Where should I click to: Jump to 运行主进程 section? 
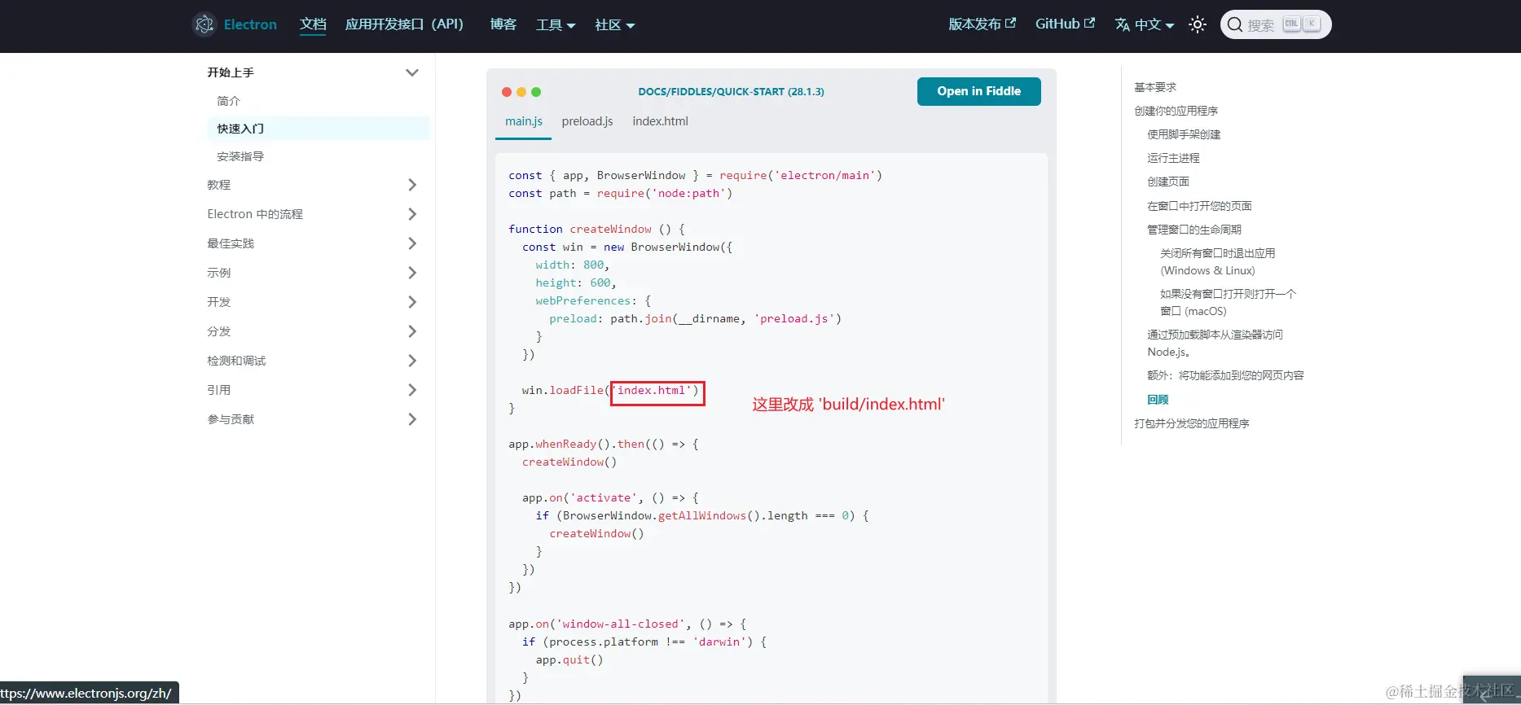(1173, 158)
